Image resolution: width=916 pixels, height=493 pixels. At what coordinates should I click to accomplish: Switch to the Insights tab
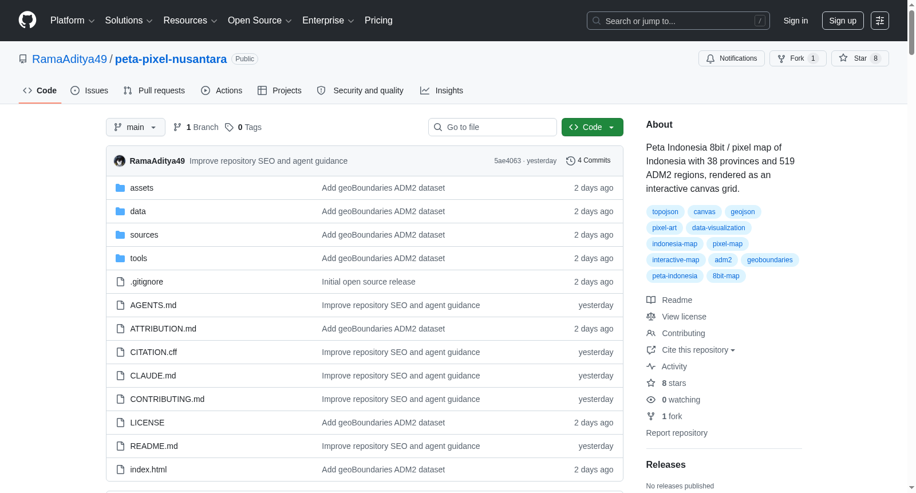(441, 90)
